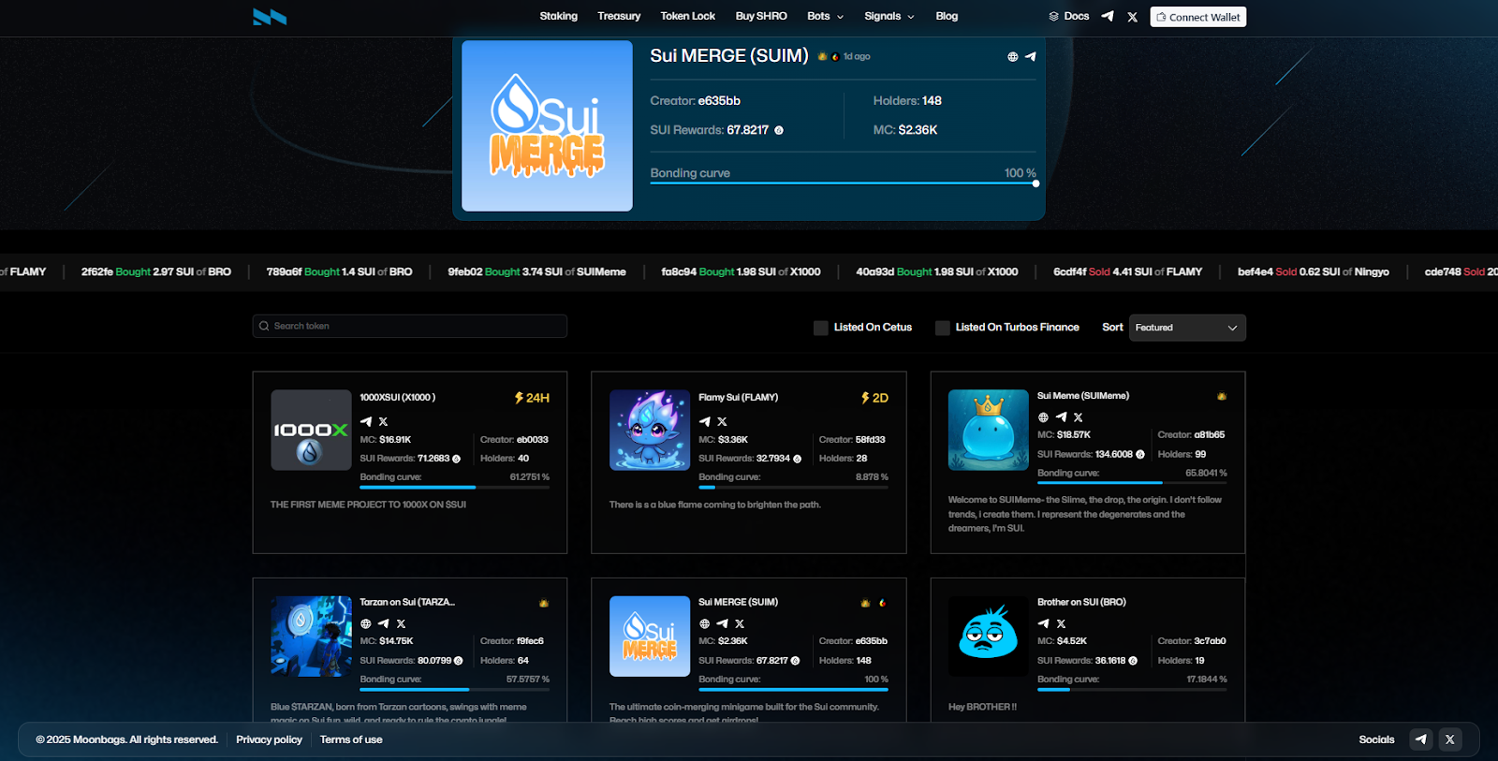The width and height of the screenshot is (1498, 761).
Task: Open X link on the Sui Meme card
Action: [x=1079, y=417]
